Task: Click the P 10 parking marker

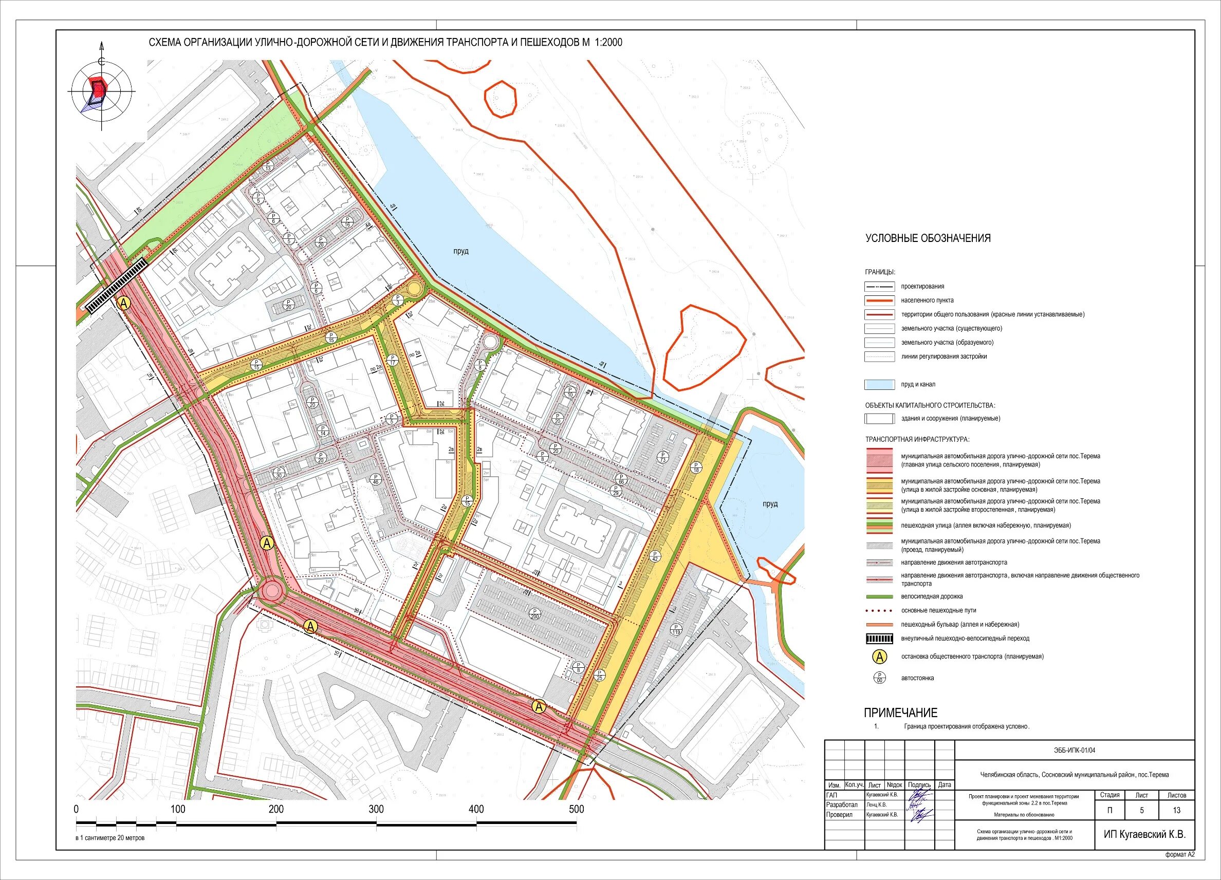Action: [570, 392]
